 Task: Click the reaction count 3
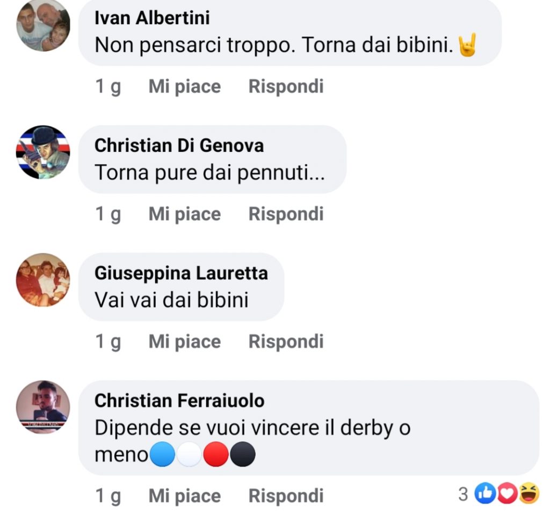[x=463, y=494]
